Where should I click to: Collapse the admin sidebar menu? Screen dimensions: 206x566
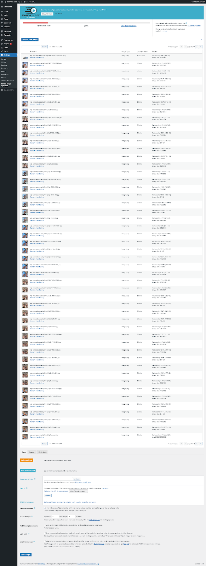tap(7, 90)
